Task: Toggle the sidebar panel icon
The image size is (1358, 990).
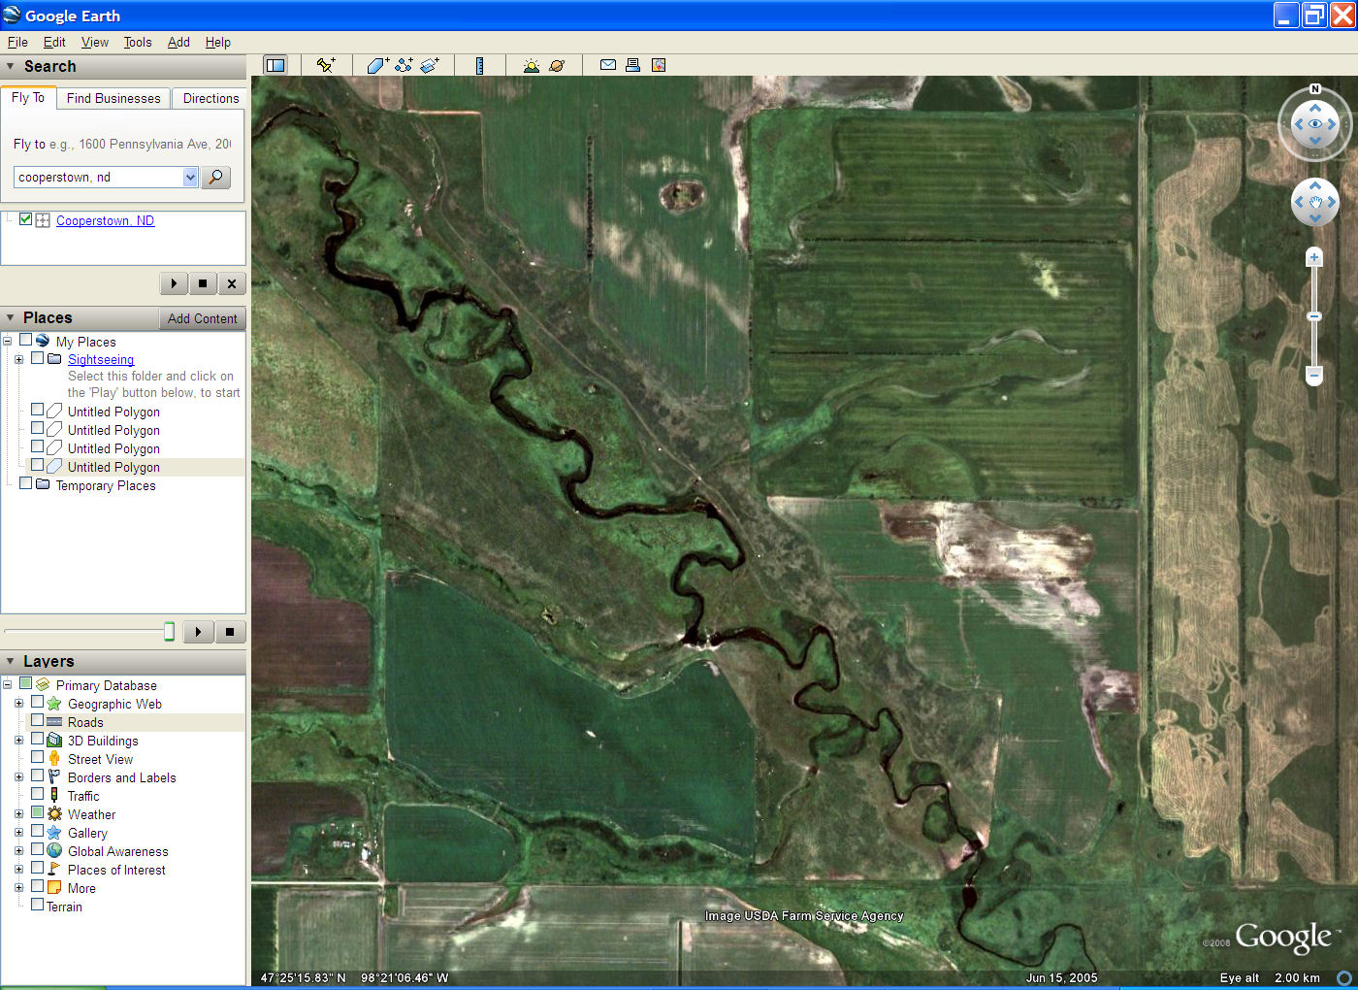Action: (x=275, y=65)
